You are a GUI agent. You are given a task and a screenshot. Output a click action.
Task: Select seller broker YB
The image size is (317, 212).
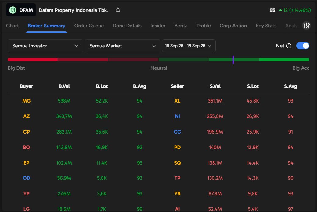(177, 194)
